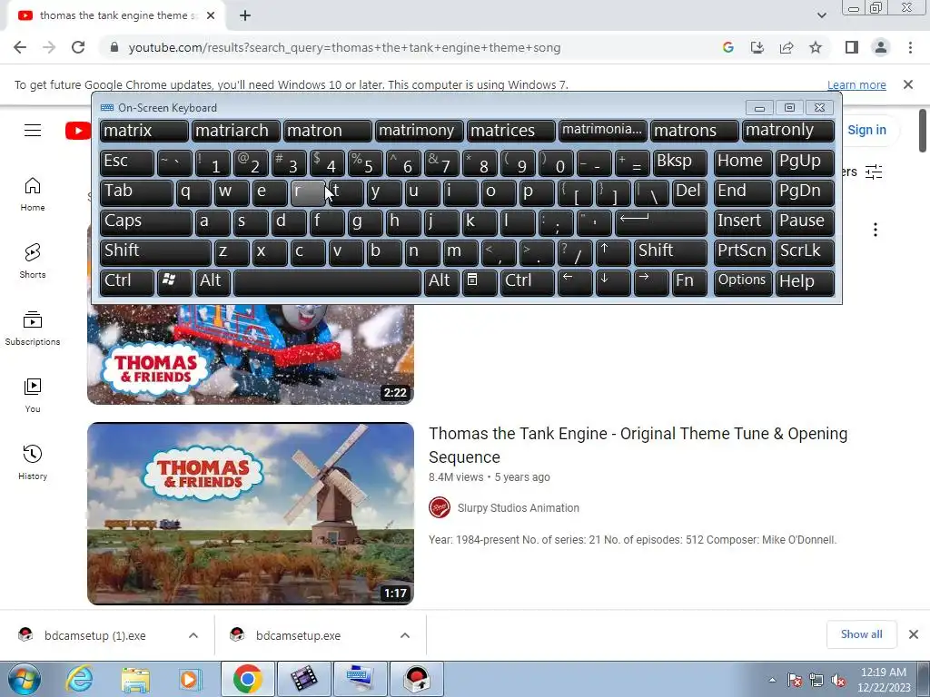Open Subscriptions in the YouTube sidebar
The image size is (930, 697).
pyautogui.click(x=33, y=329)
